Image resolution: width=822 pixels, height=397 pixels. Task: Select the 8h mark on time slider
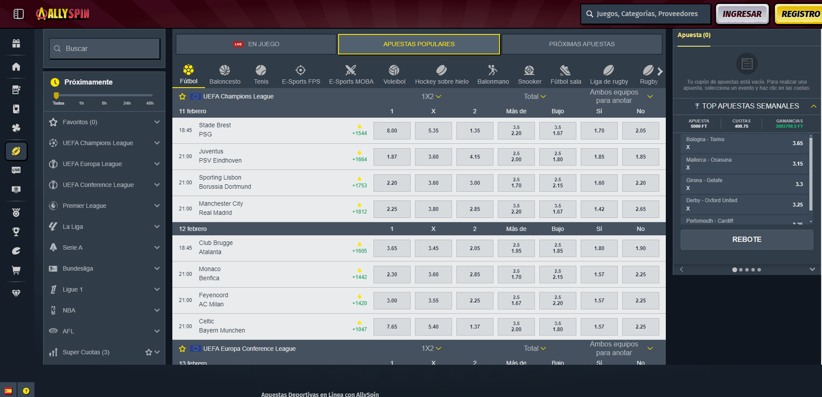point(104,103)
